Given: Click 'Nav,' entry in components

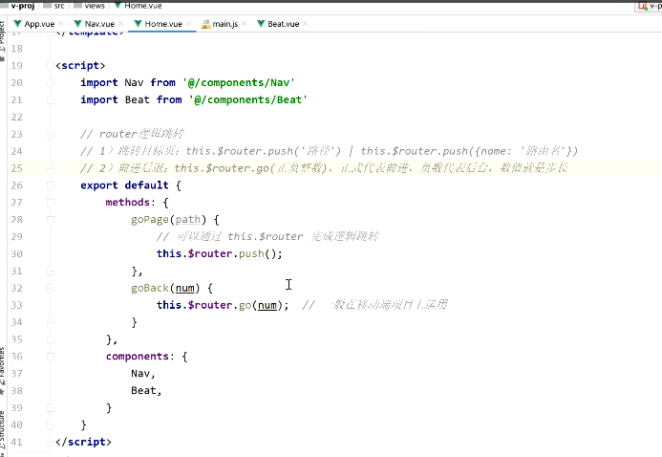Looking at the screenshot, I should 143,374.
